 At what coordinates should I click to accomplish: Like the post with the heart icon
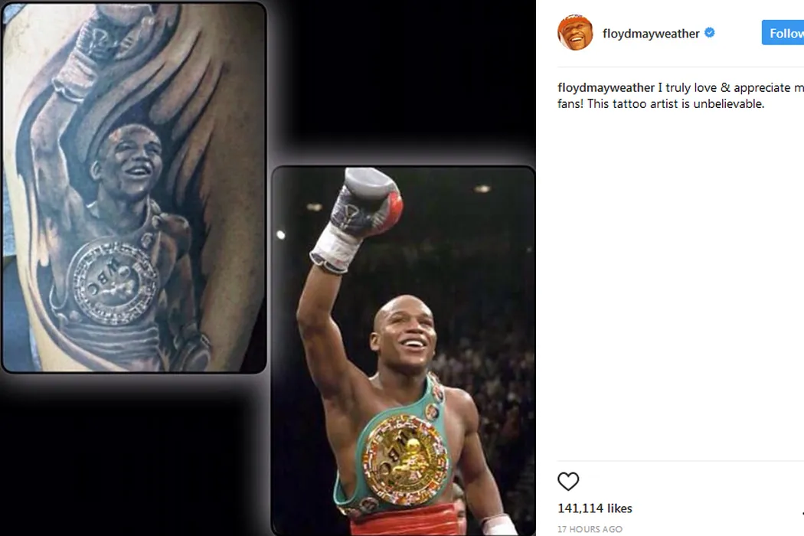[568, 481]
